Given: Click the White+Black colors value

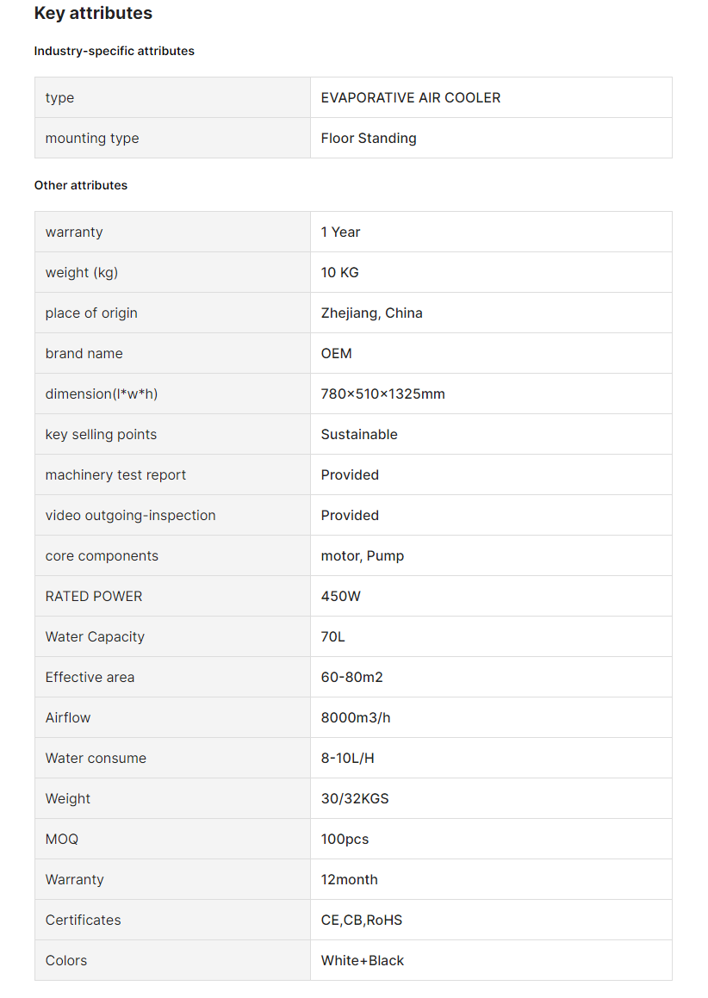Looking at the screenshot, I should [363, 960].
